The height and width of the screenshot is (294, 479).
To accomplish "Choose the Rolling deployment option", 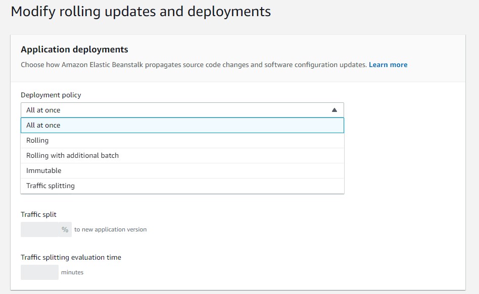I will tap(182, 141).
